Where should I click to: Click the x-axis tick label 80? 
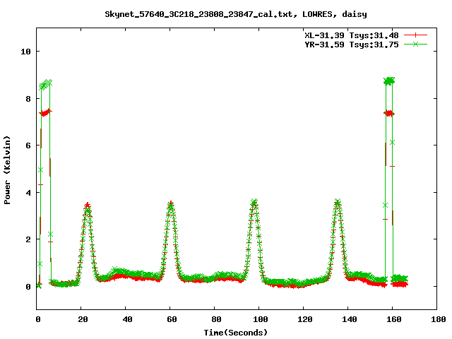[x=216, y=319]
